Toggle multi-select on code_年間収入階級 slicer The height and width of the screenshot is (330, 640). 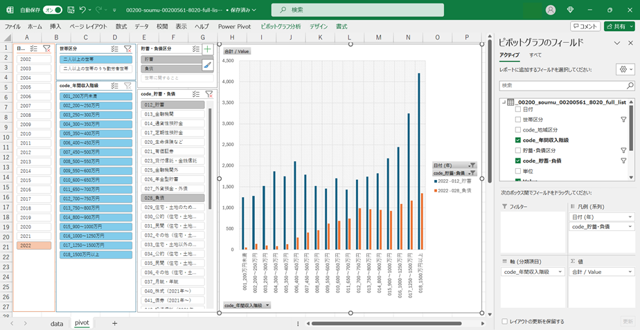(x=115, y=86)
